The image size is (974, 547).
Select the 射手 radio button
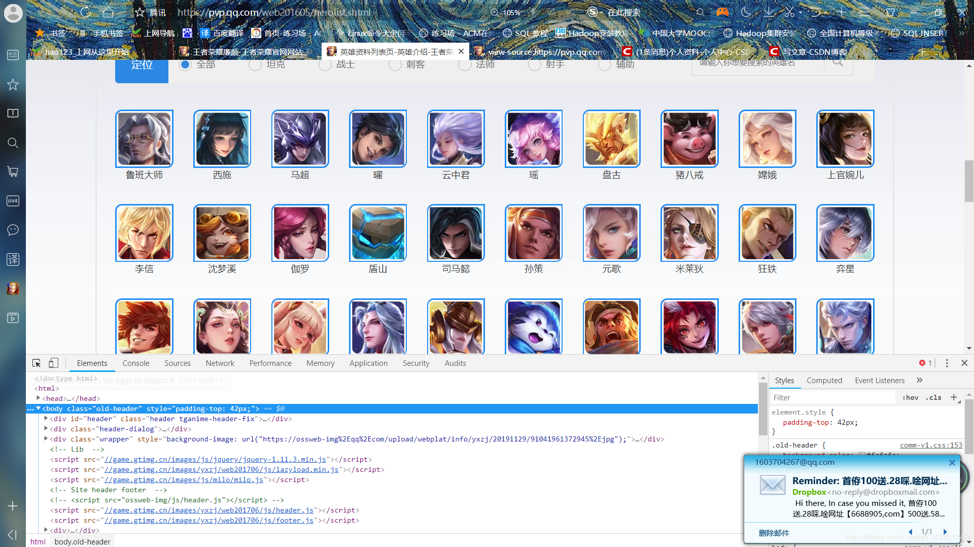click(x=535, y=64)
